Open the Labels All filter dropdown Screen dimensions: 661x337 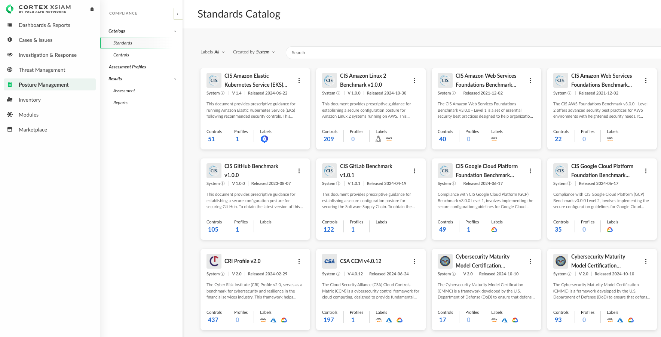tap(212, 52)
